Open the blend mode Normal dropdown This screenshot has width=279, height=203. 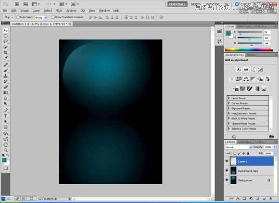tap(239, 147)
